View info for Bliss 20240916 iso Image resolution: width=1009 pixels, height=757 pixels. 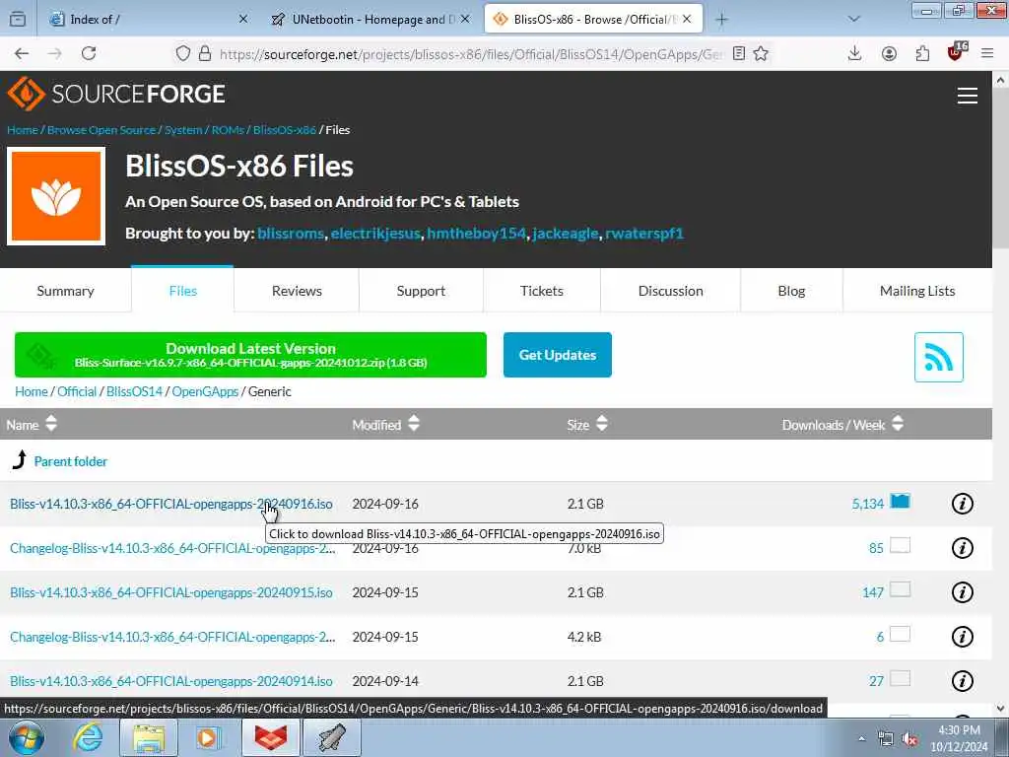click(962, 504)
